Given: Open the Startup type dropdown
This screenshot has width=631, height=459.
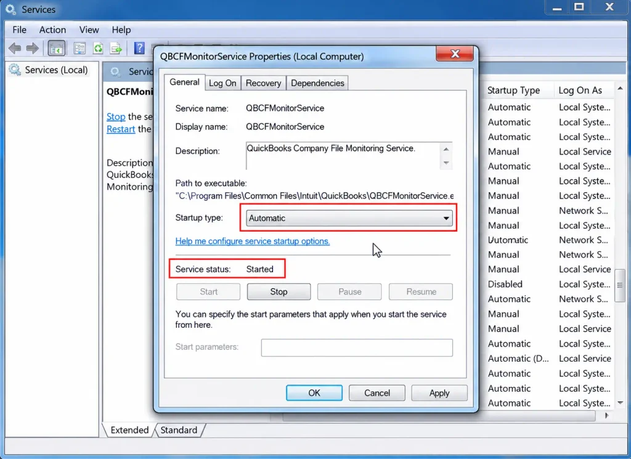Looking at the screenshot, I should pos(349,218).
